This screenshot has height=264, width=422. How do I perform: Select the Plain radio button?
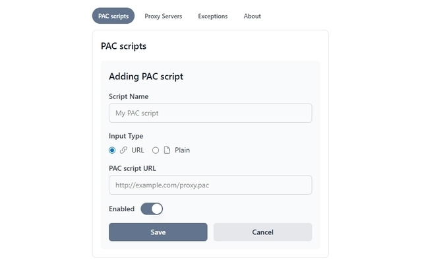156,150
